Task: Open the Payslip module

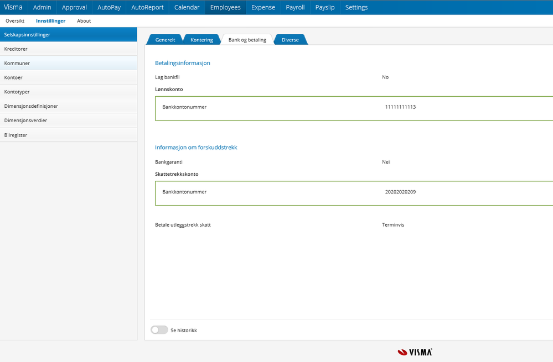Action: 325,7
